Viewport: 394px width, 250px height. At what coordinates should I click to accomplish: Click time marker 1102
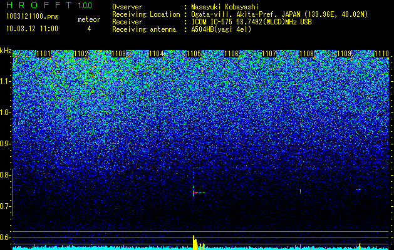point(81,54)
